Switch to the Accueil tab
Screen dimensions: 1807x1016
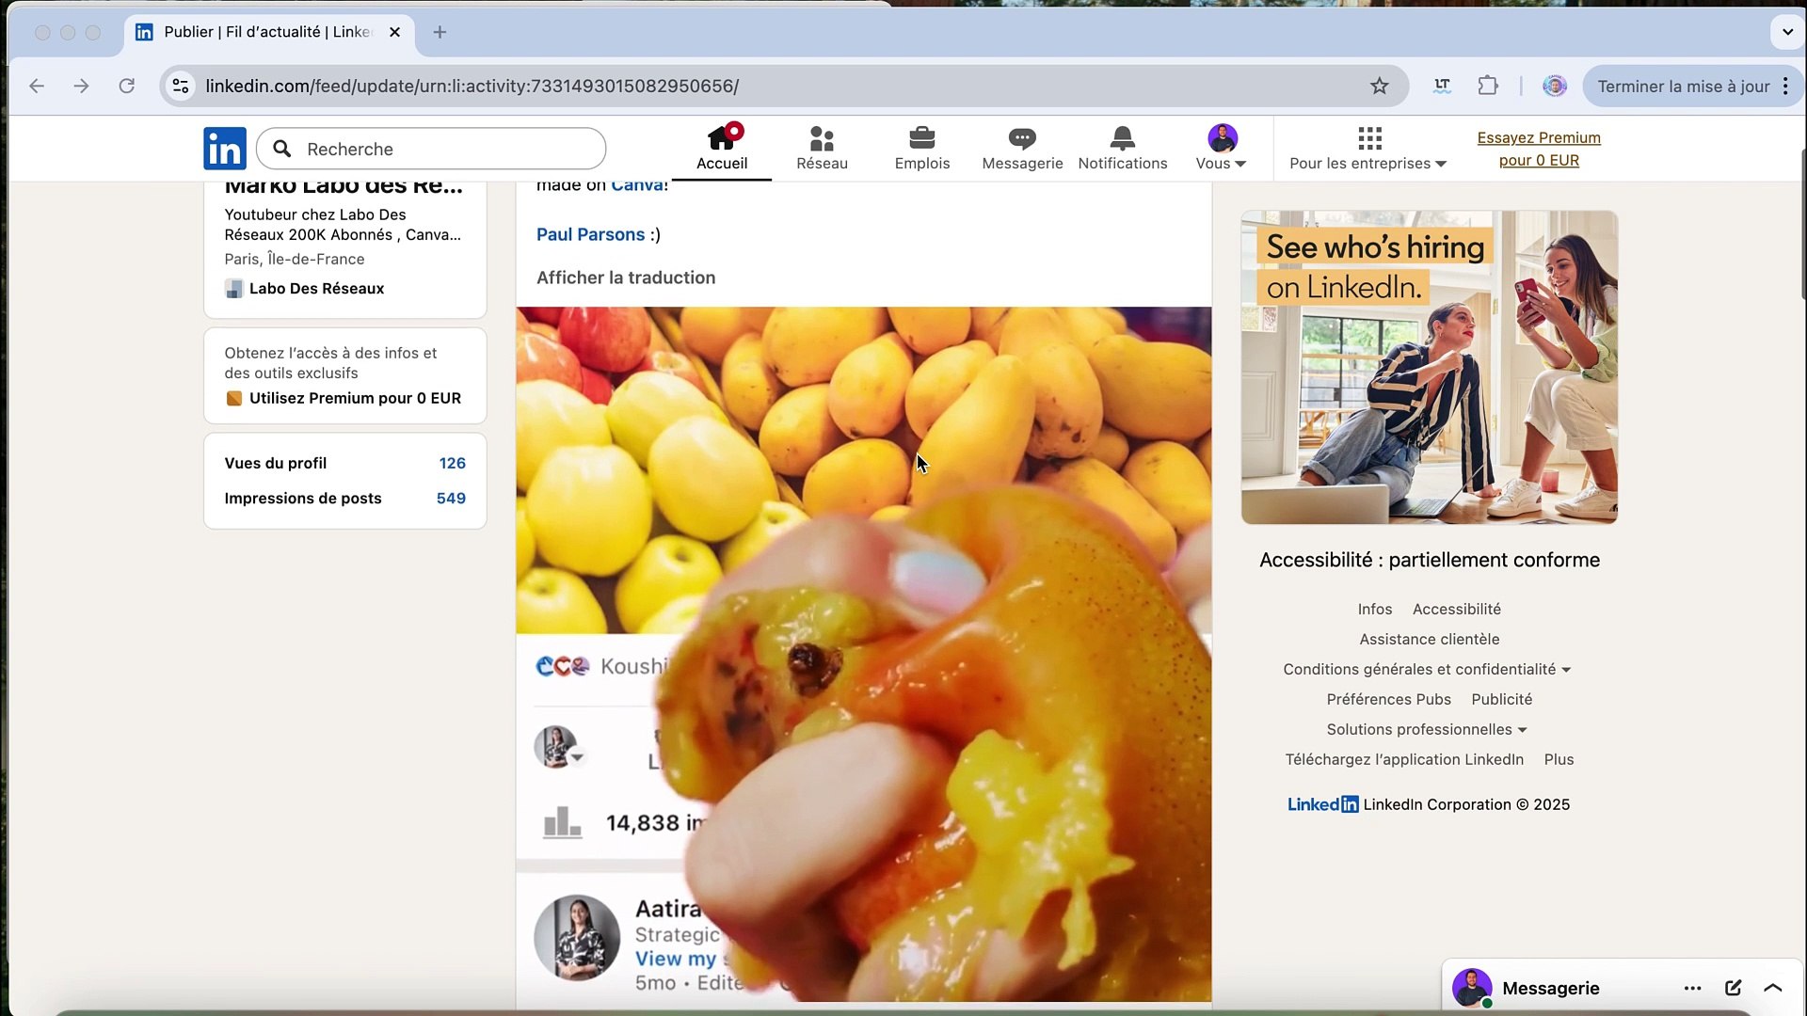click(x=722, y=149)
